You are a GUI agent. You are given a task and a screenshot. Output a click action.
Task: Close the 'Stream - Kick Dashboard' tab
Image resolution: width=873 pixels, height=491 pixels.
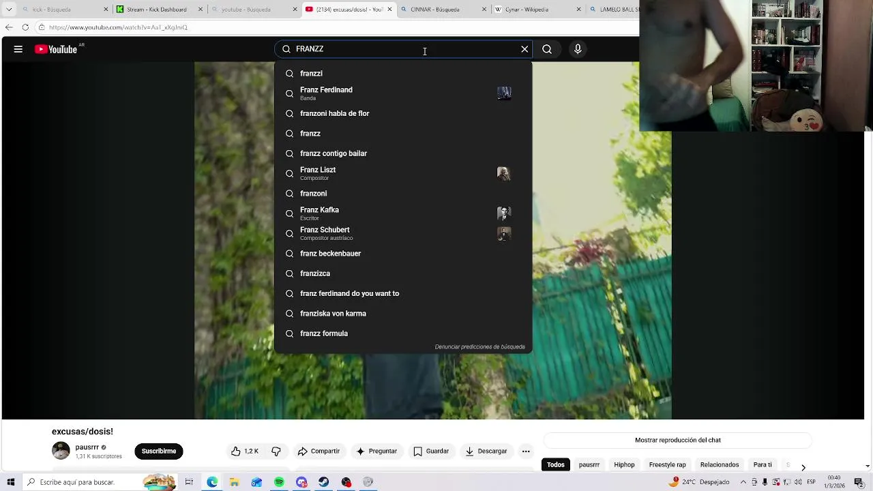coord(200,10)
